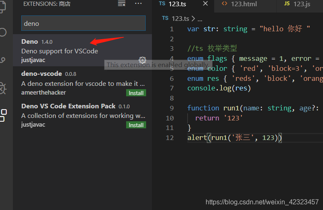Switch to the 123.js tab

tap(300, 4)
